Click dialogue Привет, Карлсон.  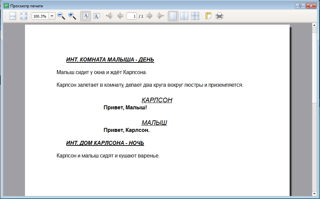[x=127, y=130]
